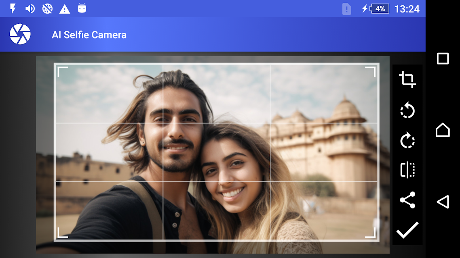Open Android recent apps square button
Screen dimensions: 460x258
(443, 58)
